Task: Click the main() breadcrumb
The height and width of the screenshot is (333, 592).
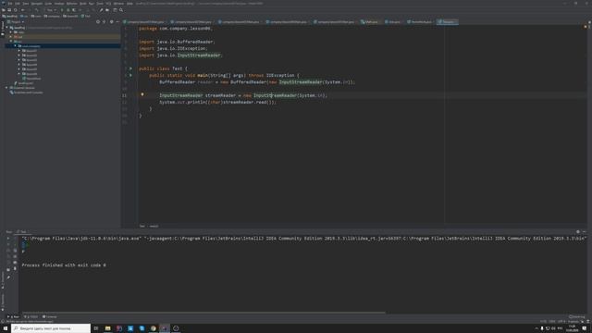Action: click(x=154, y=226)
